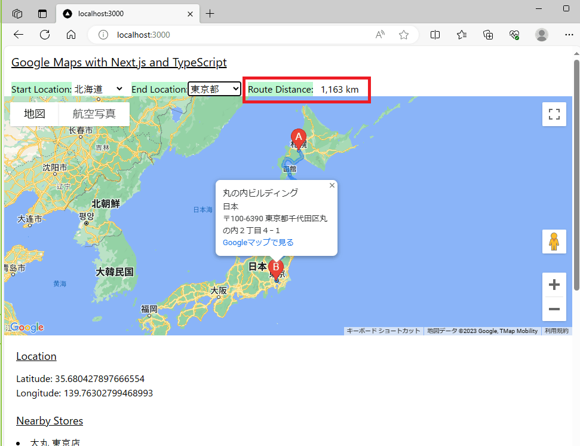The height and width of the screenshot is (446, 580).
Task: Click the 福岡 city label on map
Action: 149,308
